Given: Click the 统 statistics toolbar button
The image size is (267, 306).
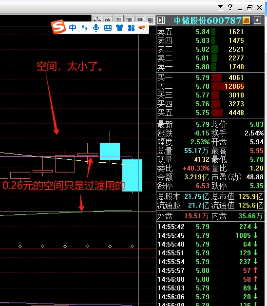Looking at the screenshot, I should point(108,19).
